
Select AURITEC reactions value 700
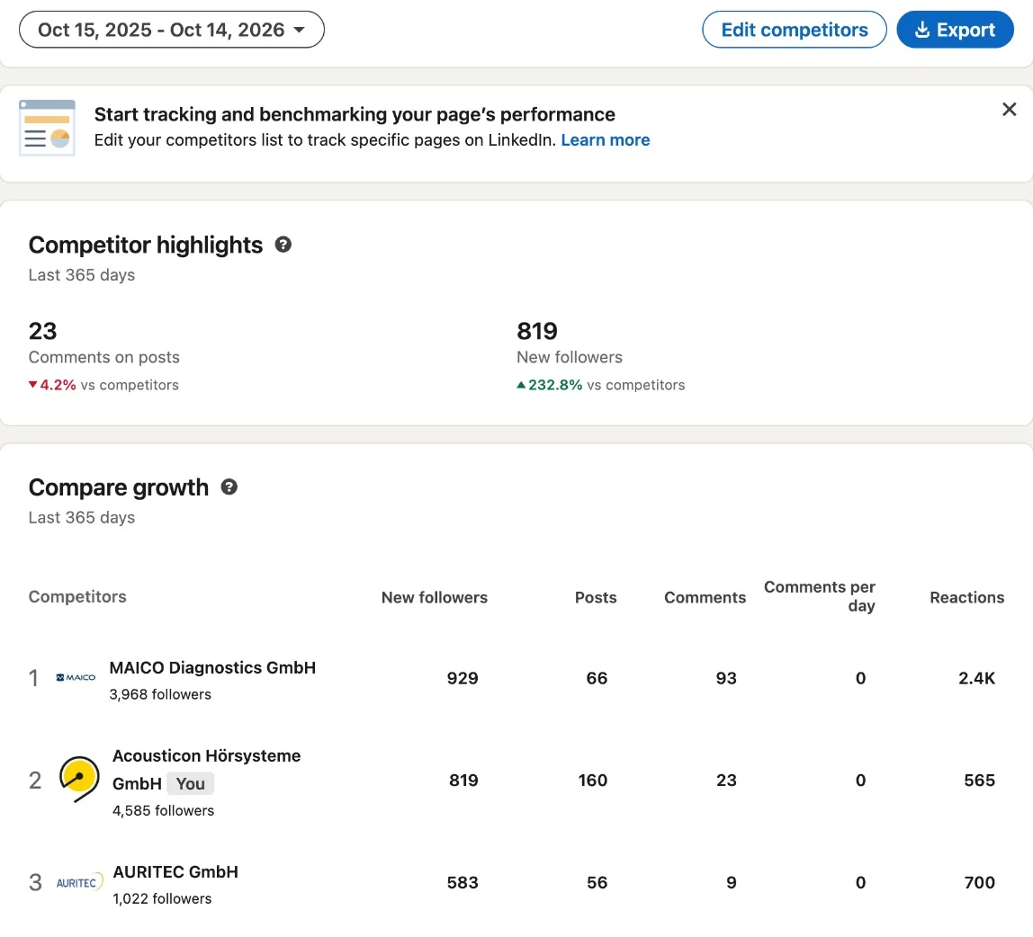[980, 882]
